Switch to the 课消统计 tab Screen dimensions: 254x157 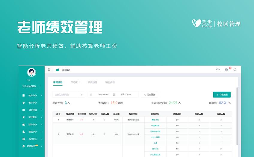click(75, 82)
